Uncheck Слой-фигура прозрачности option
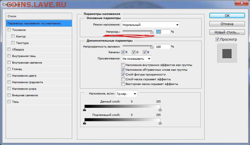This screenshot has height=145, width=250. pyautogui.click(x=123, y=75)
